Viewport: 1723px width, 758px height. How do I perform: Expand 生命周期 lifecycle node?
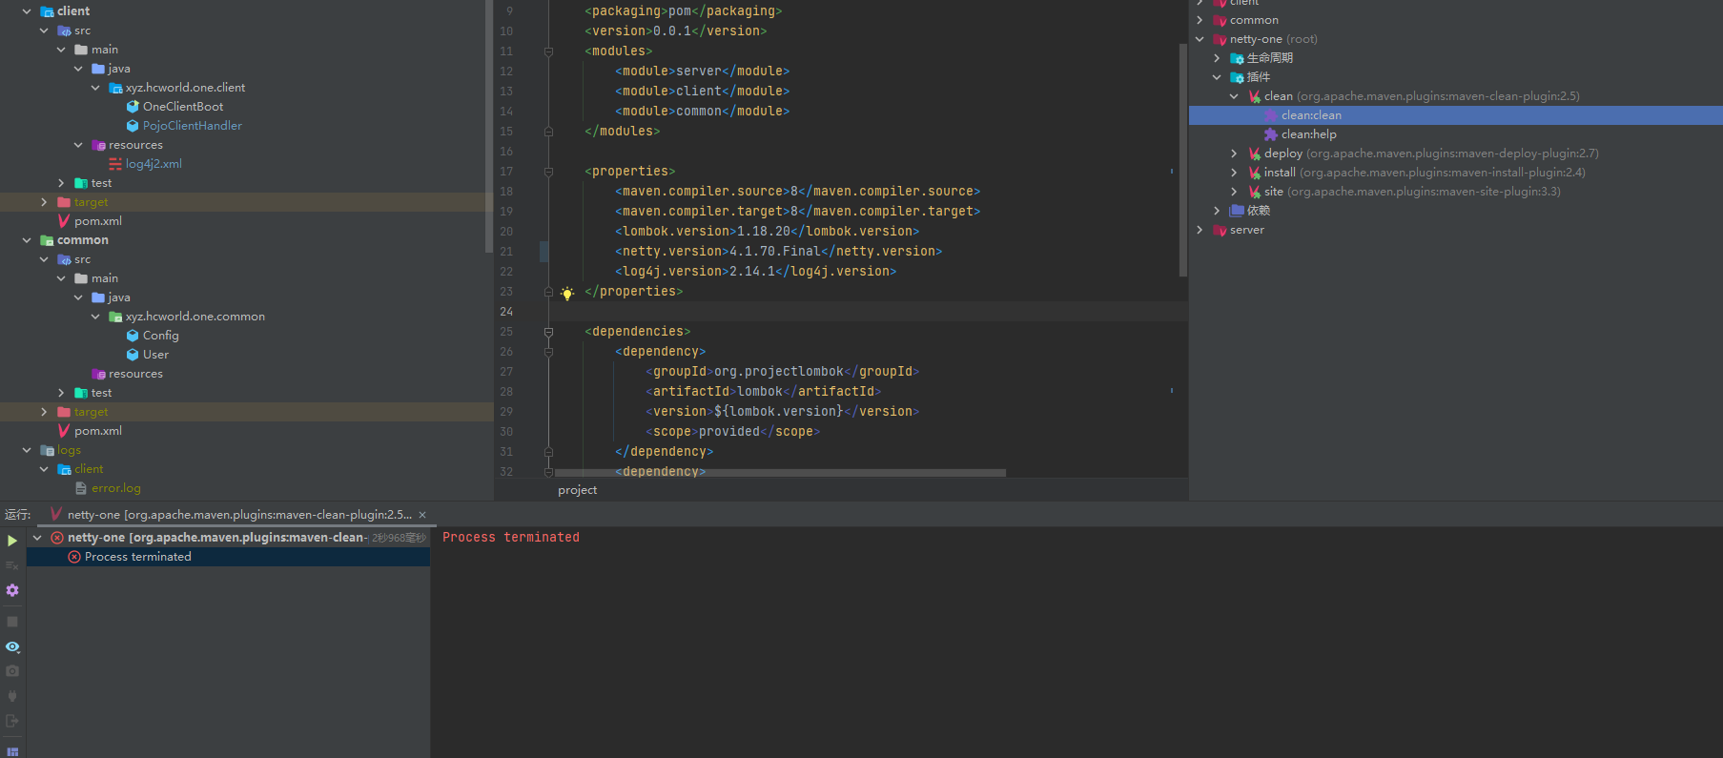coord(1217,58)
